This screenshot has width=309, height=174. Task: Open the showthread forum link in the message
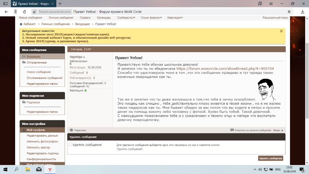tap(225, 69)
